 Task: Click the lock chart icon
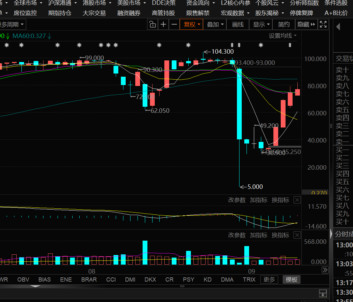[153, 24]
